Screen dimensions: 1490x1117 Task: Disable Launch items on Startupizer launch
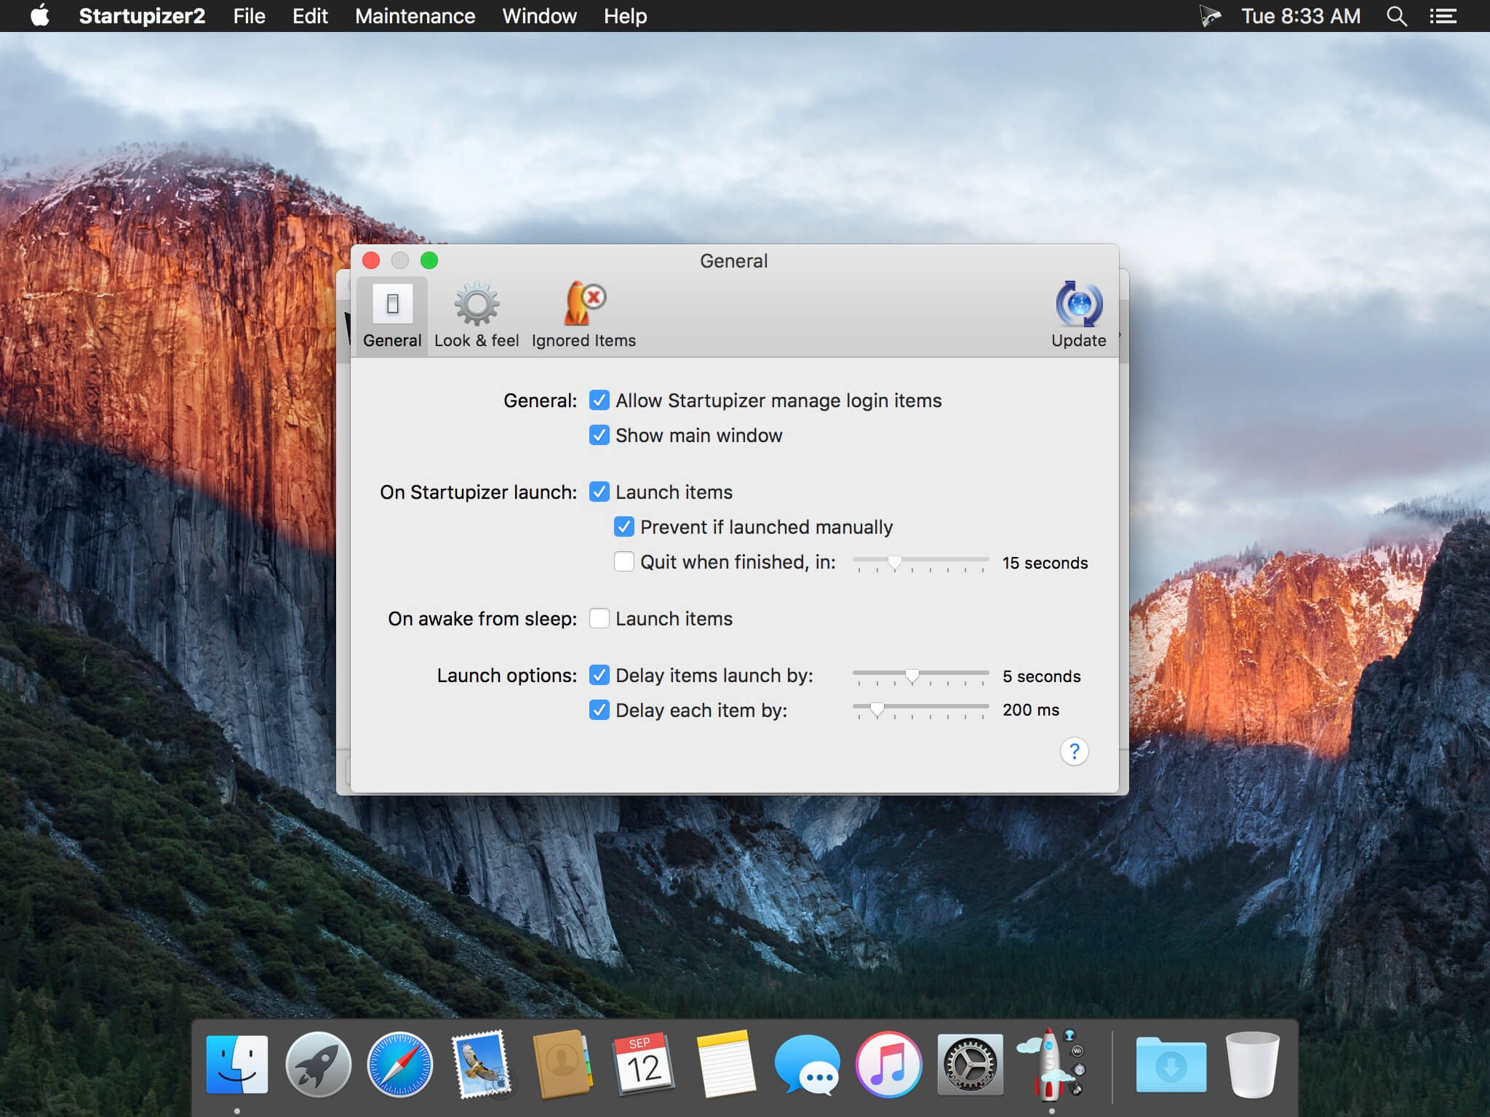coord(599,492)
